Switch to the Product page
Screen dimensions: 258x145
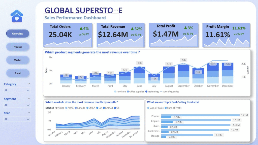[x=18, y=47]
